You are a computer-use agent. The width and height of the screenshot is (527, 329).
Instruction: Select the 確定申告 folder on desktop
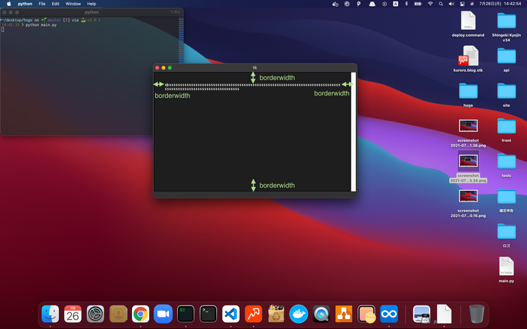(506, 200)
